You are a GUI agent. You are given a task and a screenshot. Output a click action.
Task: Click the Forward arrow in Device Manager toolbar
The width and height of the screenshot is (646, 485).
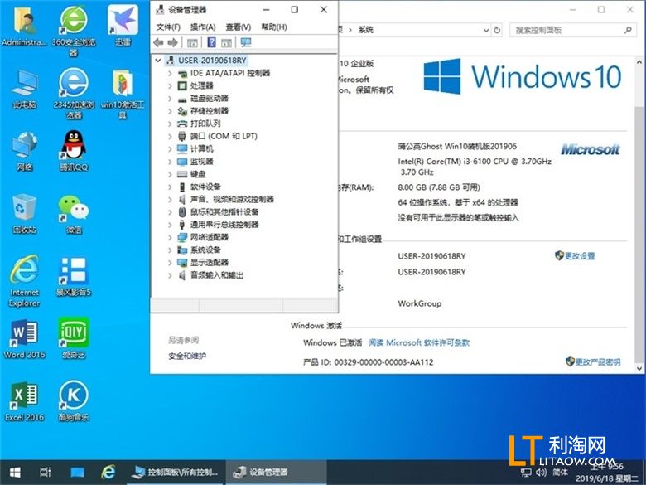(x=172, y=42)
